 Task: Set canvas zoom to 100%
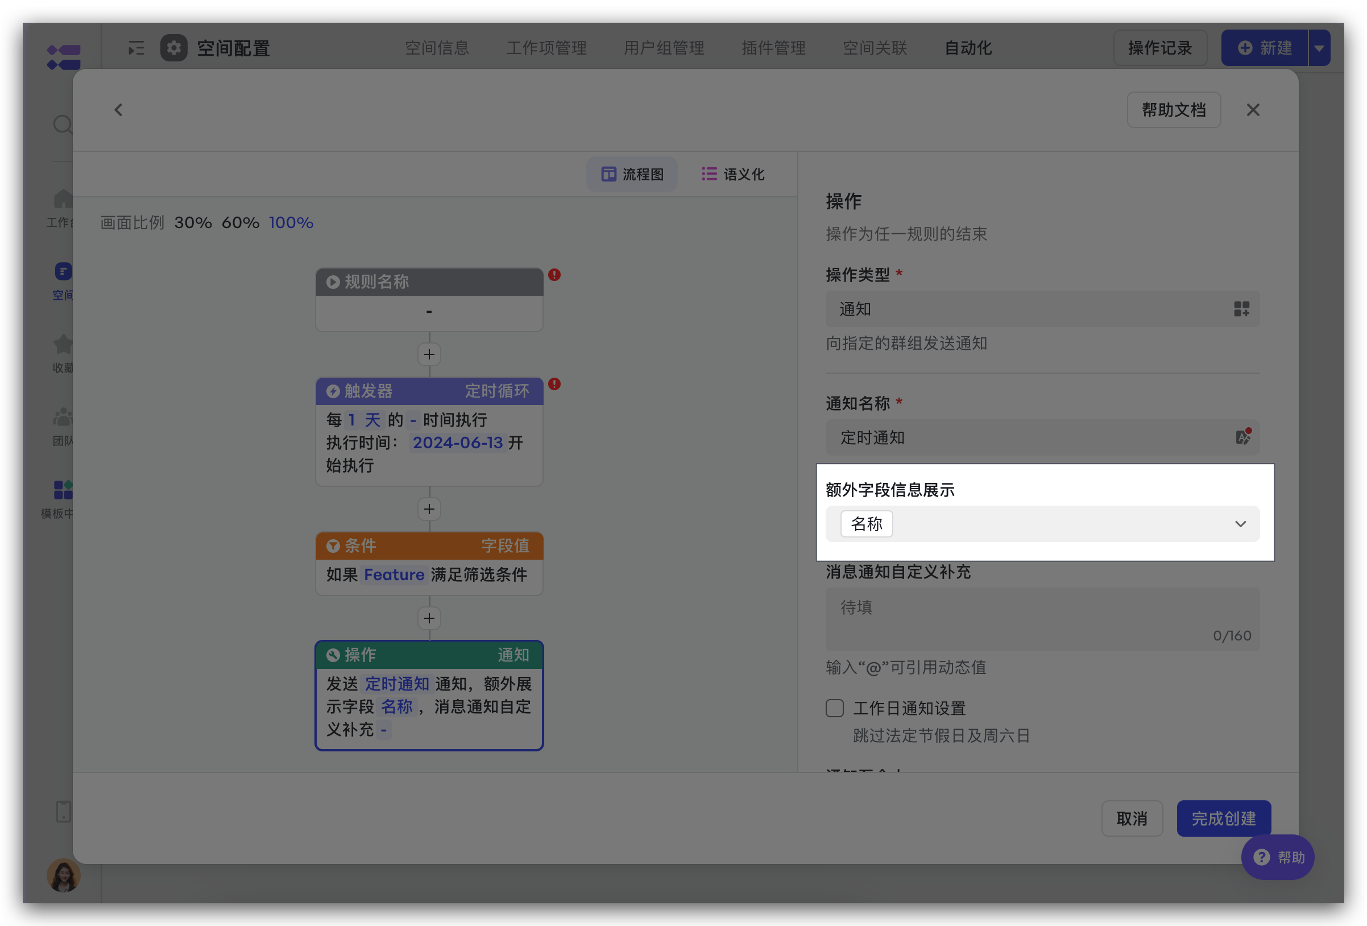pos(291,222)
